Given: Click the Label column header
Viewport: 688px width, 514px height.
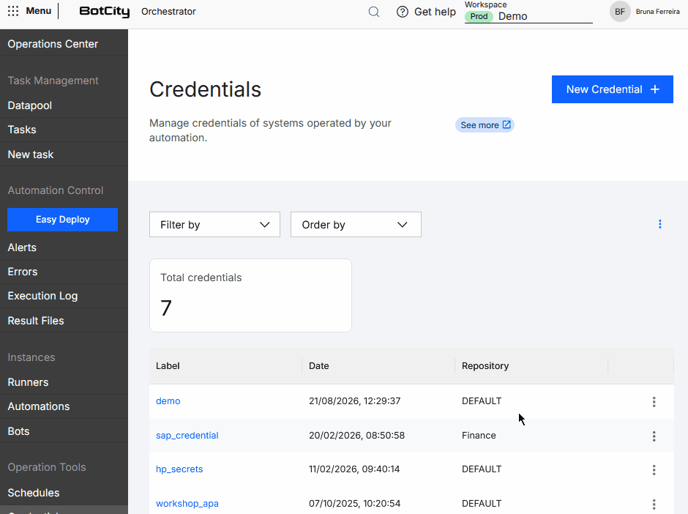Looking at the screenshot, I should click(168, 366).
